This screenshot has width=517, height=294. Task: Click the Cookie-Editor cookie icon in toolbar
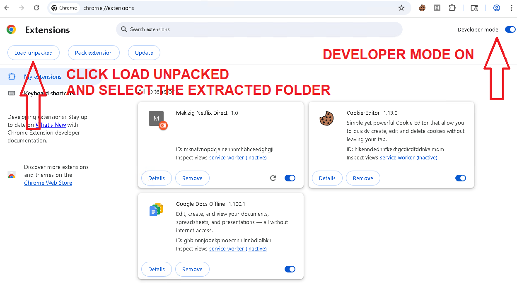[x=422, y=8]
